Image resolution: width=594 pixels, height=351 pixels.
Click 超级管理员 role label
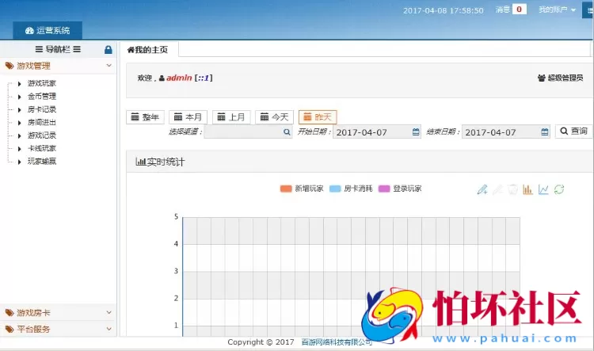click(x=560, y=78)
